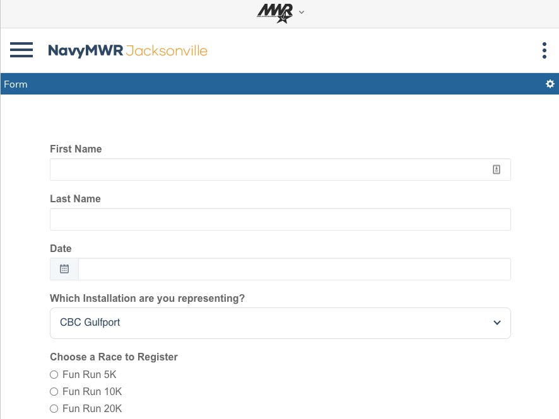The width and height of the screenshot is (559, 419).
Task: Select the Fun Run 5K radio button
Action: click(54, 375)
